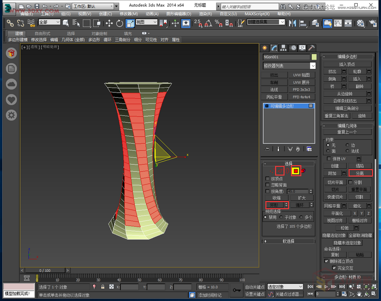Click the object color swatch beside NGon001
This screenshot has height=301, width=381.
pyautogui.click(x=313, y=57)
